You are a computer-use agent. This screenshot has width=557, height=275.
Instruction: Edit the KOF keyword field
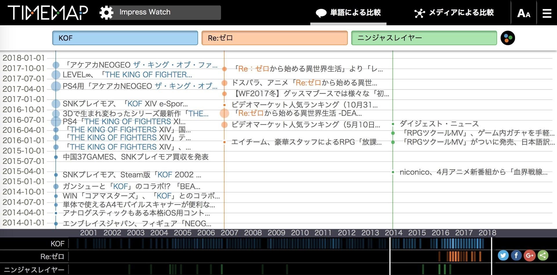[x=125, y=38]
